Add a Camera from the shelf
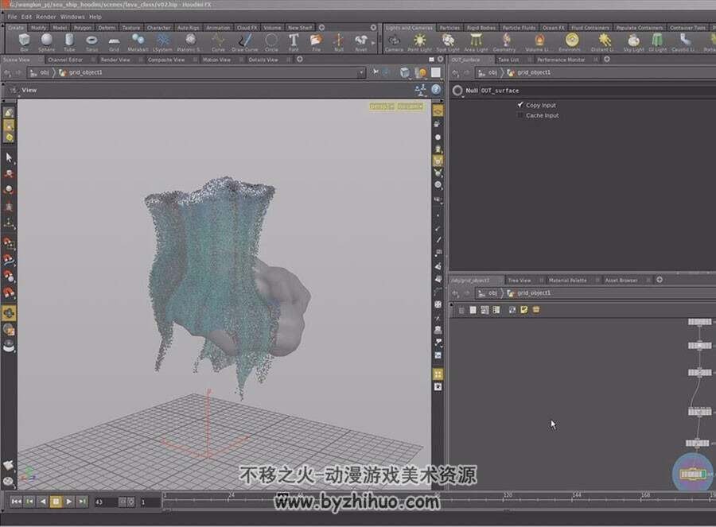 point(394,42)
